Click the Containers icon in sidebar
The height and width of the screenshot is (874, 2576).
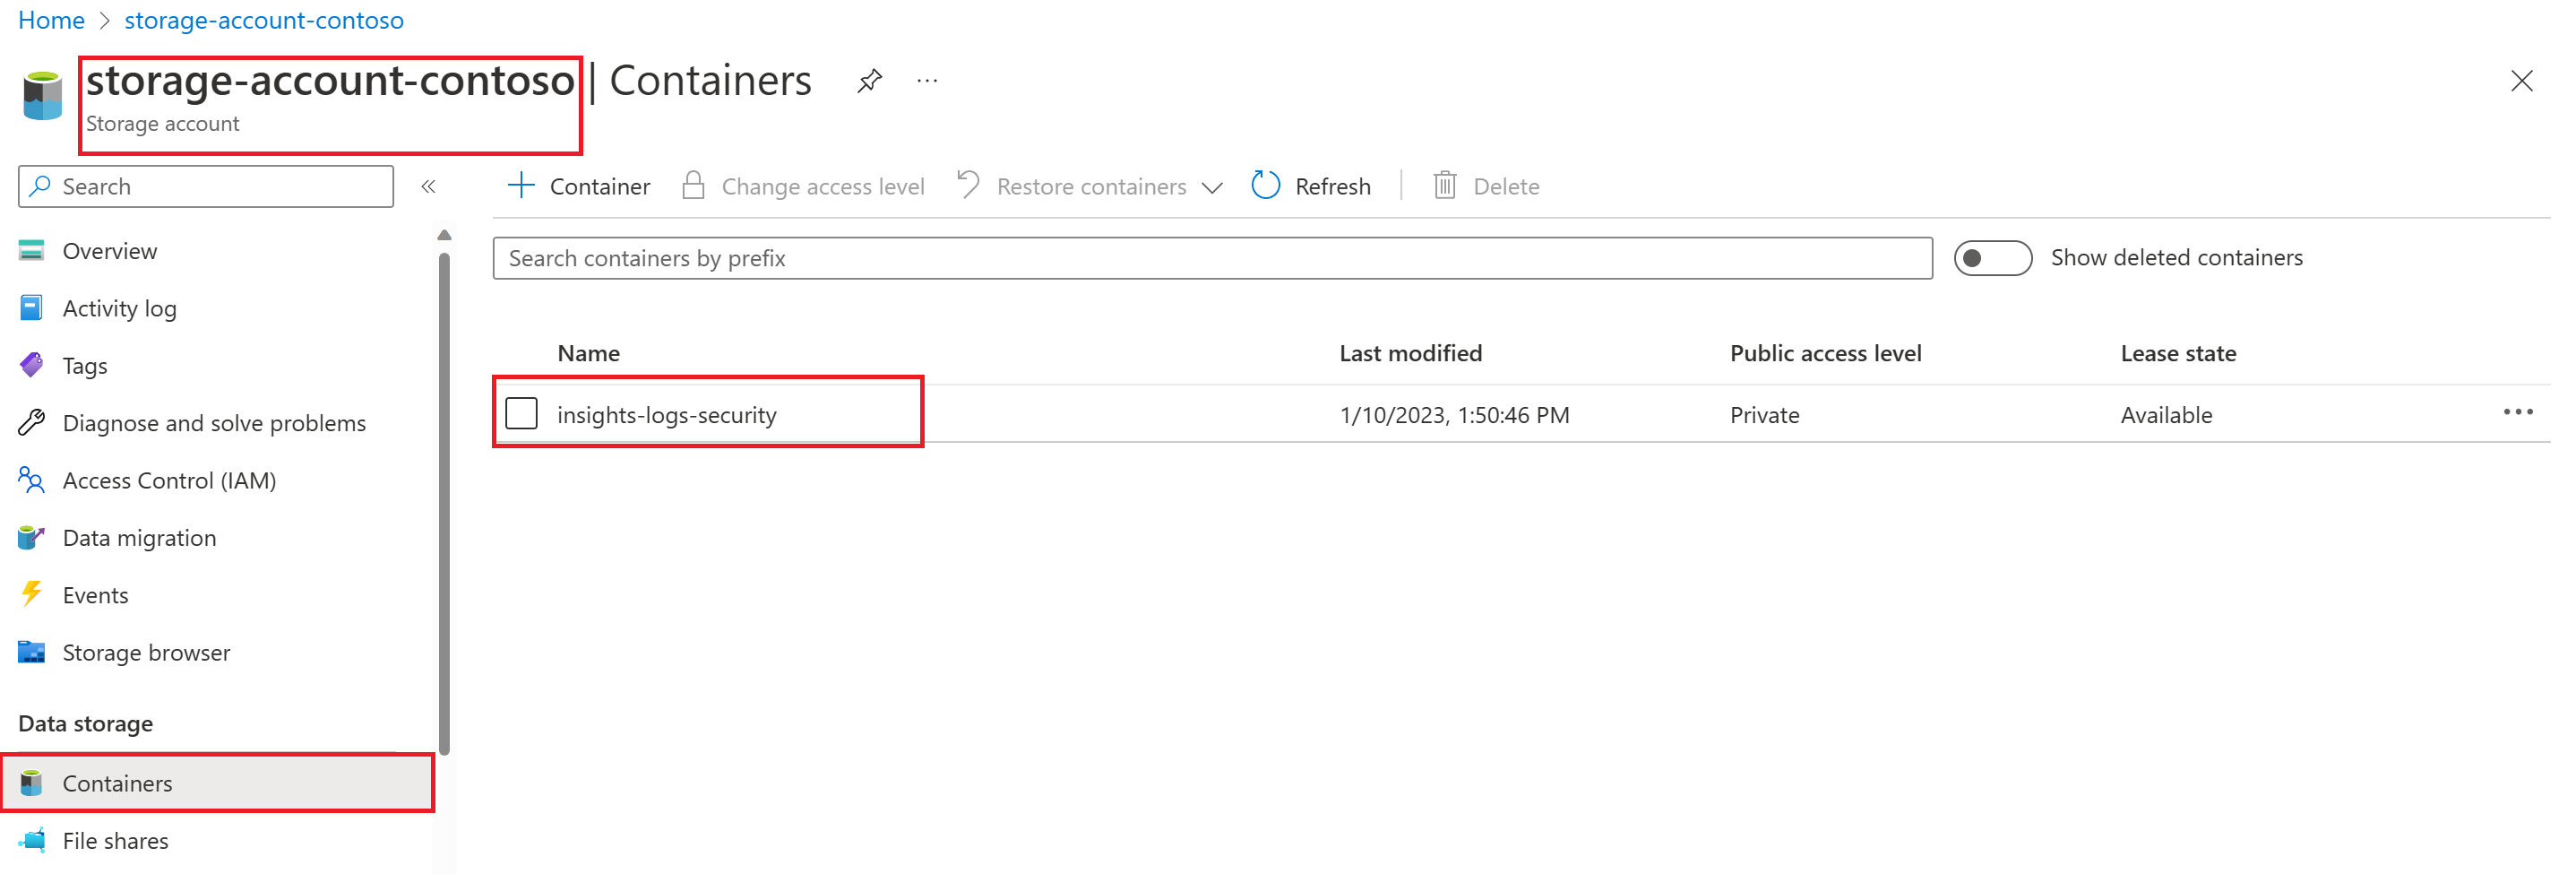click(x=31, y=783)
